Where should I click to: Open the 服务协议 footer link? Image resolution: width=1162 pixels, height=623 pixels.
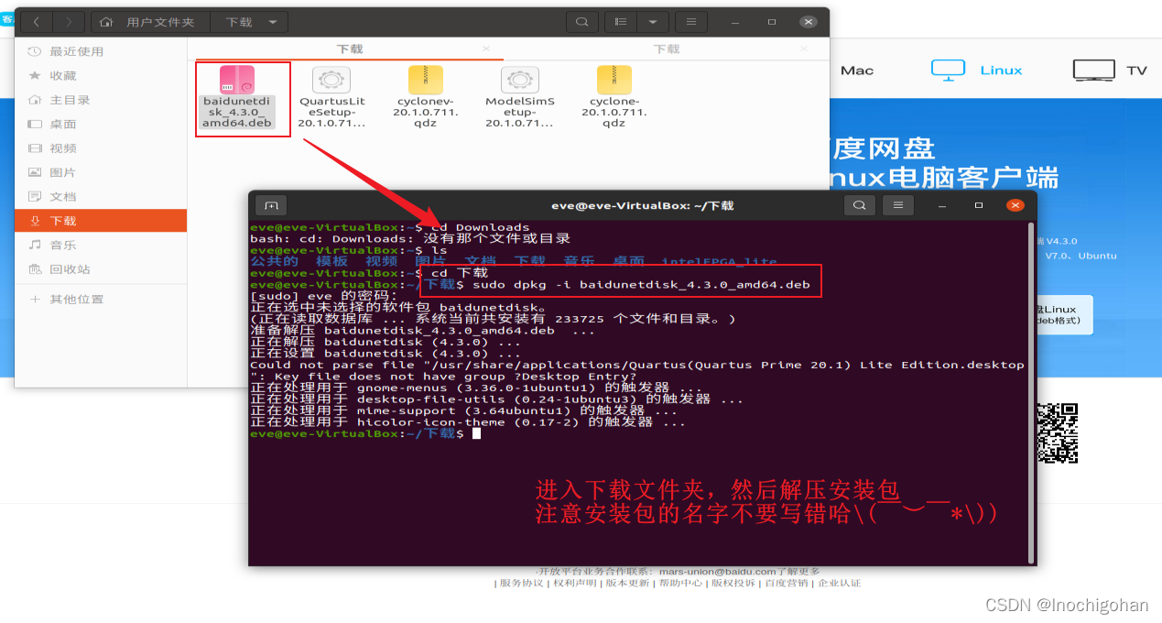pyautogui.click(x=521, y=583)
